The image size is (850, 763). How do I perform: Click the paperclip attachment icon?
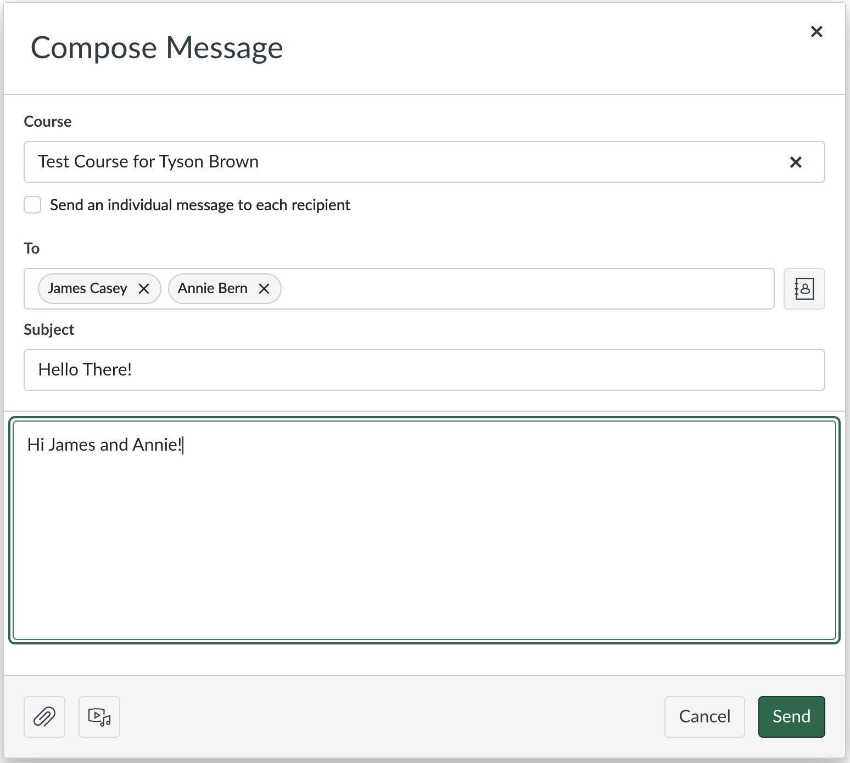point(44,717)
